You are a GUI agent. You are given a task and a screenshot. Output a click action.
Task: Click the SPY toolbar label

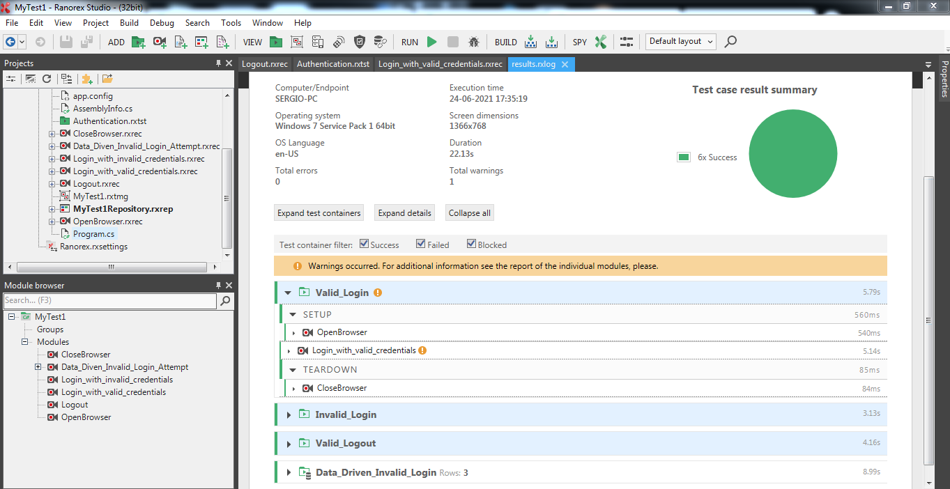coord(580,42)
